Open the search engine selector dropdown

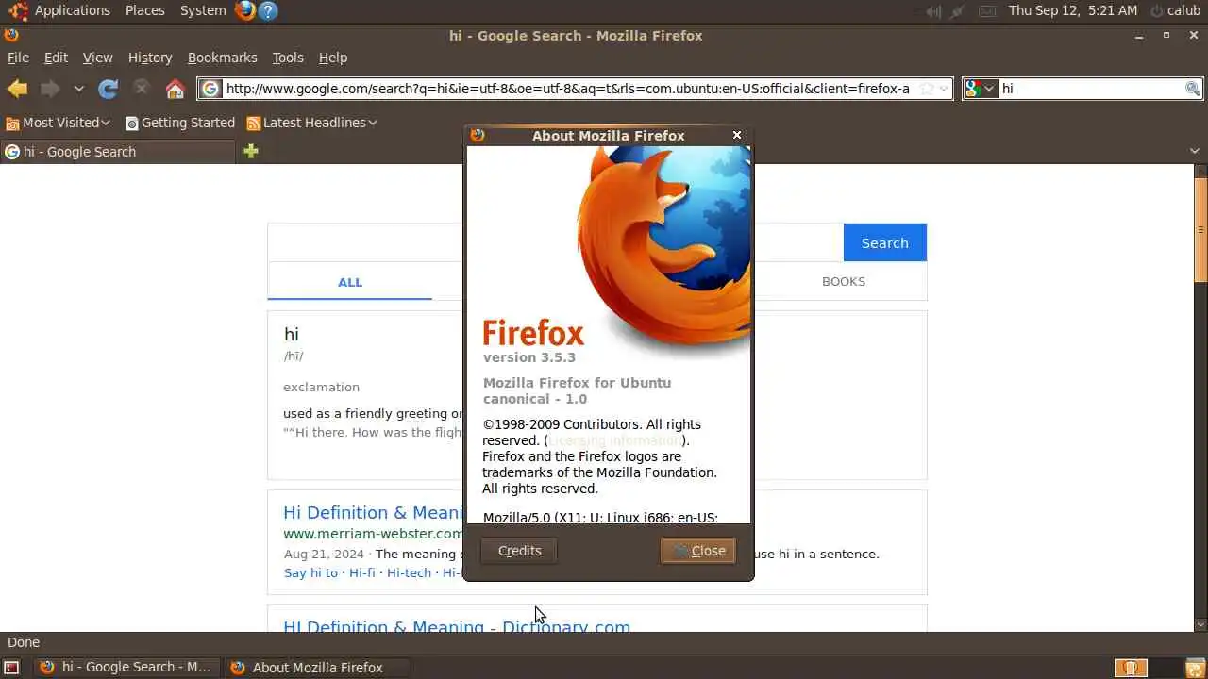[x=981, y=89]
